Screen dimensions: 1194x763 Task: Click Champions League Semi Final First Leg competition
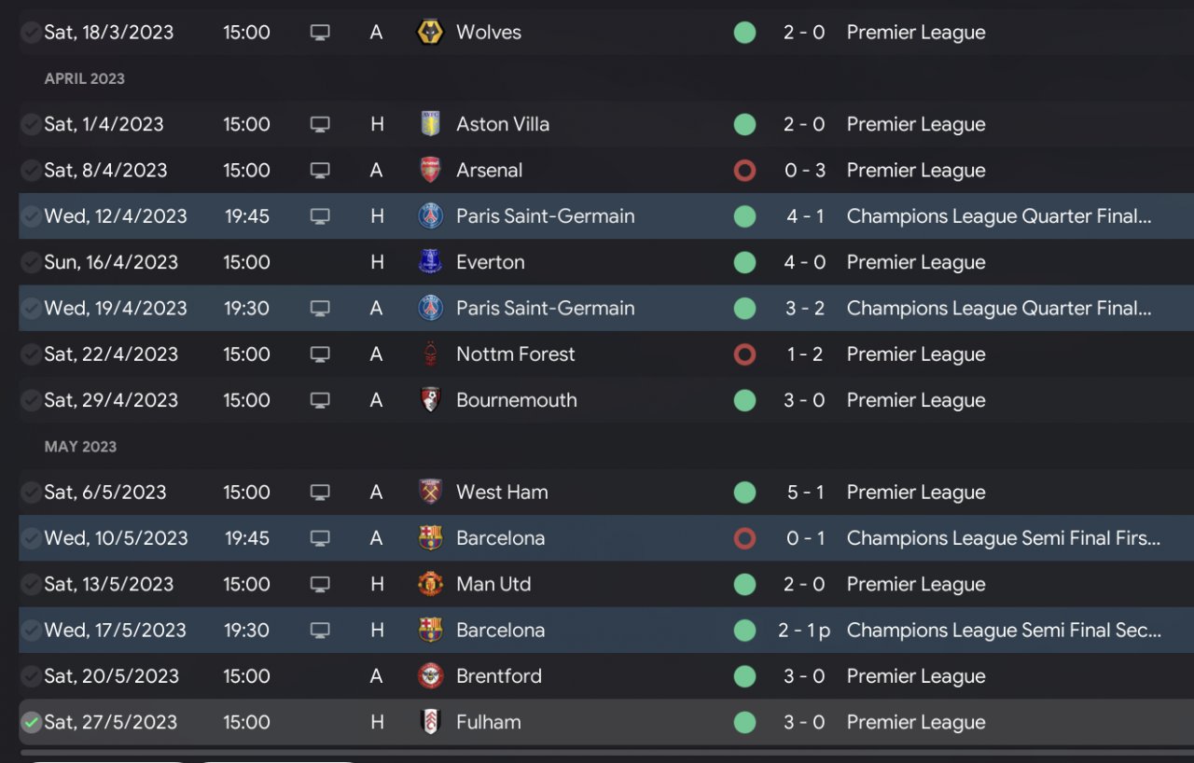tap(1003, 538)
